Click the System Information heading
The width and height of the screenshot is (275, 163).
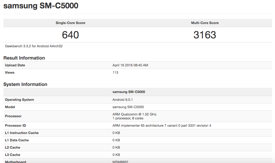[x=25, y=84]
